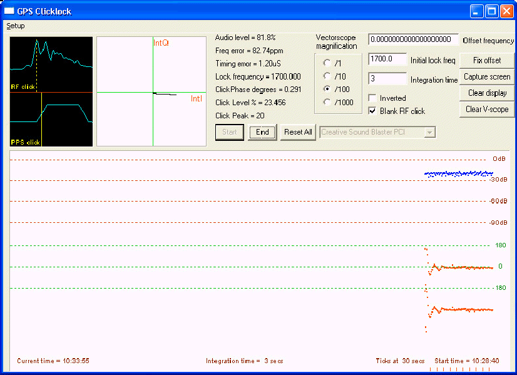Viewport: 517px width, 375px height.
Task: Select the /100 magnification radio button
Action: pos(327,90)
